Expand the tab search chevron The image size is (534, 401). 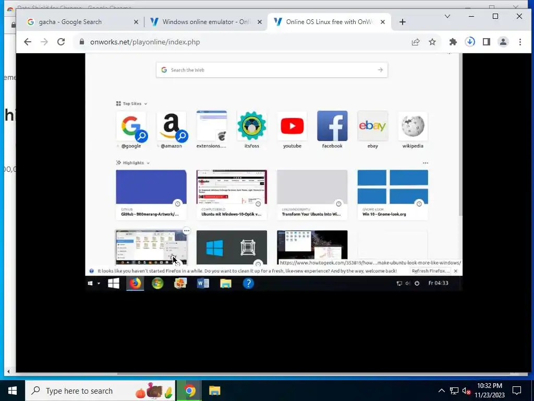pyautogui.click(x=447, y=16)
